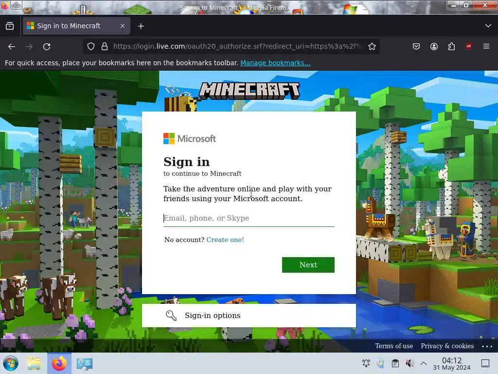Open Sign-in options
The width and height of the screenshot is (498, 374).
(x=249, y=316)
